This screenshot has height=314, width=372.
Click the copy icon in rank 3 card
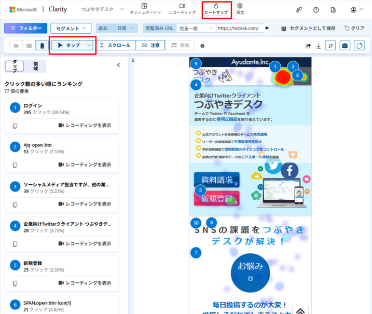[x=15, y=204]
